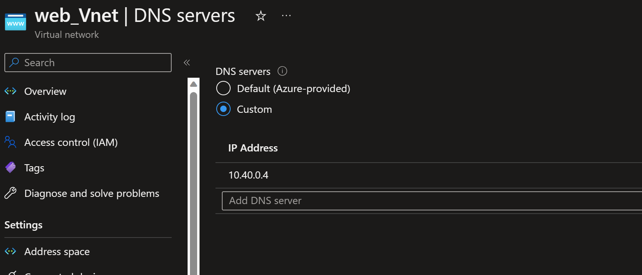Click the web_Vnet | DNS servers title

(x=135, y=16)
